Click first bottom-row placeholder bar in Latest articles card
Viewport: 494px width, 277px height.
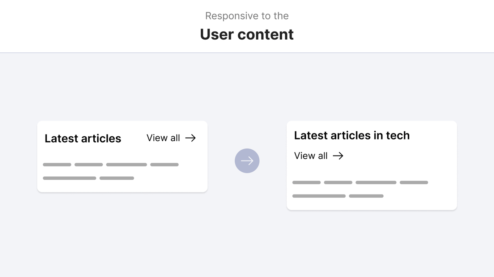pos(69,178)
